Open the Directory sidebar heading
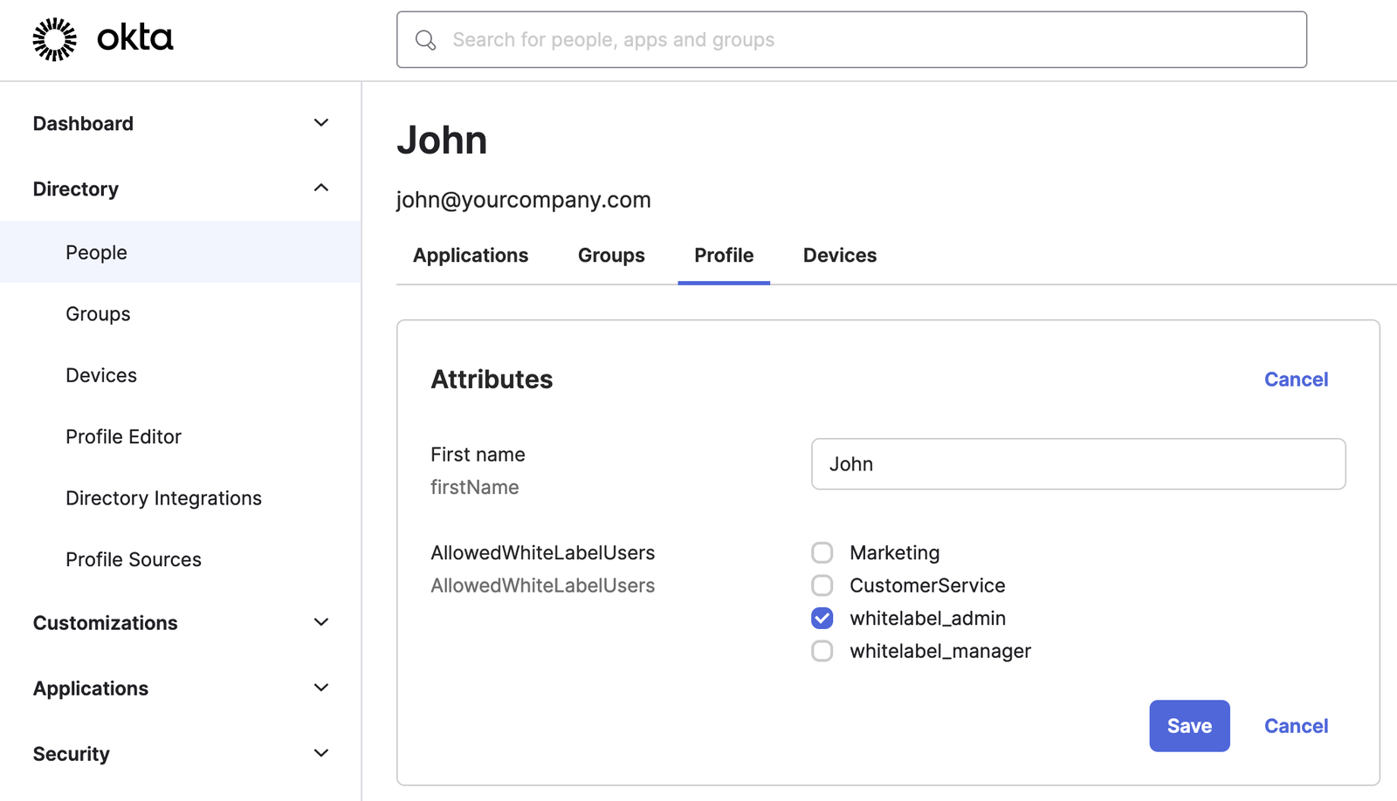Screen dimensions: 1397x801 pos(76,189)
